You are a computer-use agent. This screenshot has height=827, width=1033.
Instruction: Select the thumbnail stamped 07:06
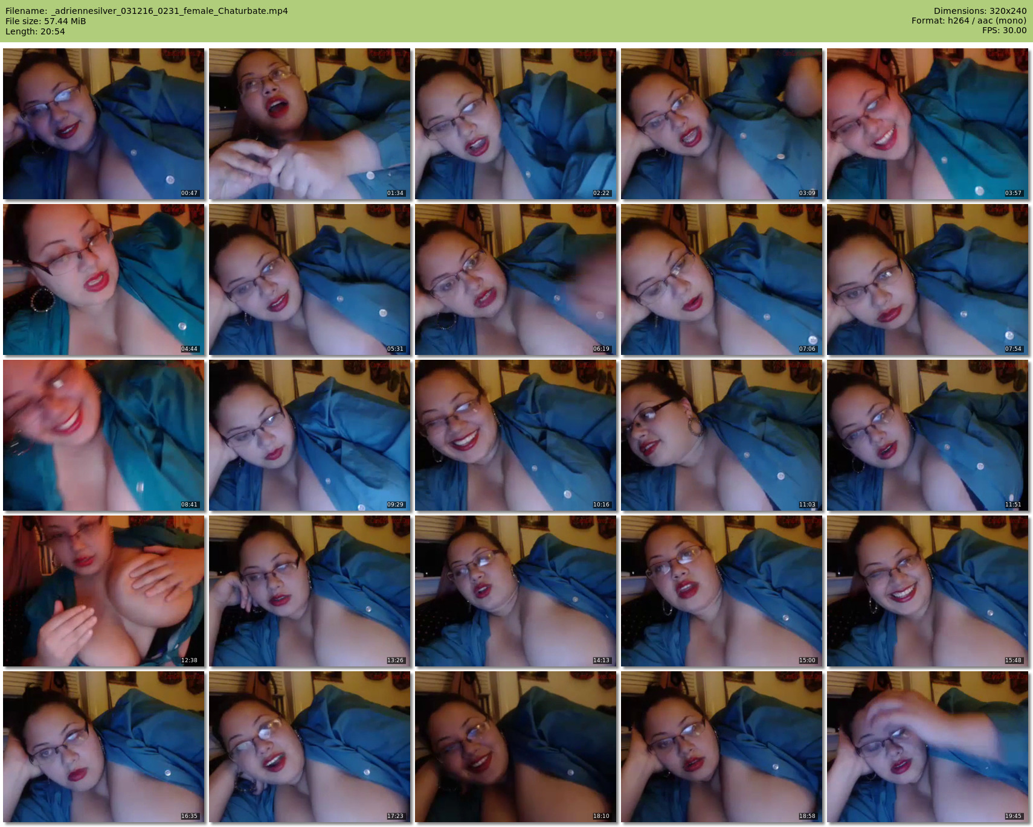click(721, 279)
